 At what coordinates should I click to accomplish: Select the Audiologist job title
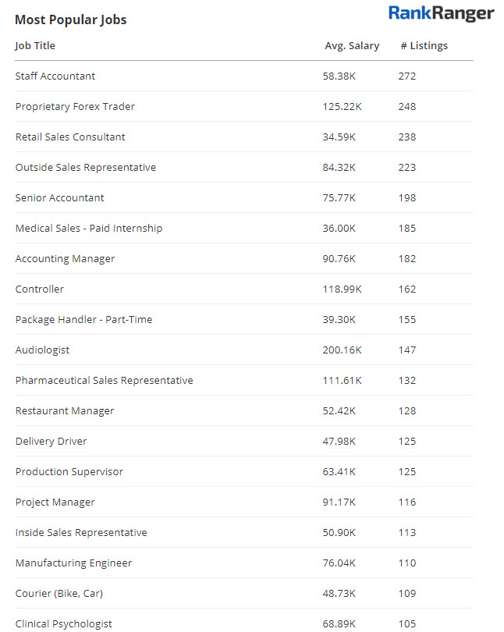tap(43, 350)
